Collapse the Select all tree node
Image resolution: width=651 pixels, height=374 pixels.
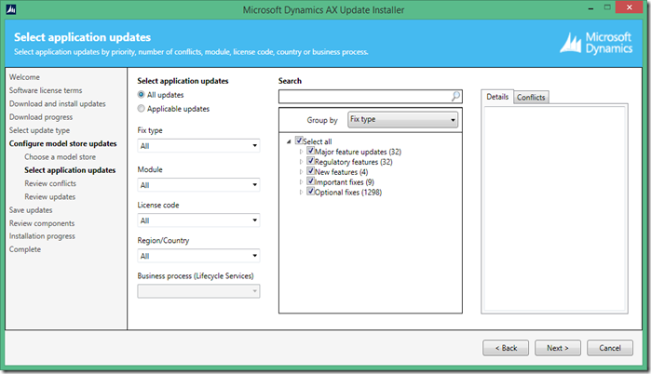click(290, 141)
